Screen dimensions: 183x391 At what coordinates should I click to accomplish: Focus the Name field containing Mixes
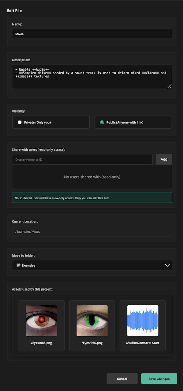click(x=92, y=34)
